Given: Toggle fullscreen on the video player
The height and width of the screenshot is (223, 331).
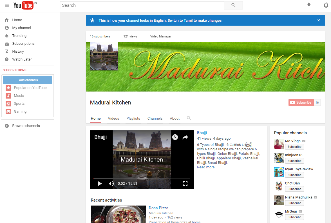Looking at the screenshot, I should point(185,183).
